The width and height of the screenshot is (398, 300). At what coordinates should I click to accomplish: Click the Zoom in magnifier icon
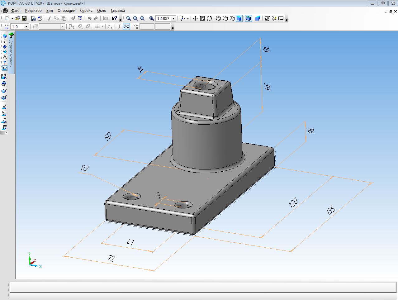click(x=135, y=18)
